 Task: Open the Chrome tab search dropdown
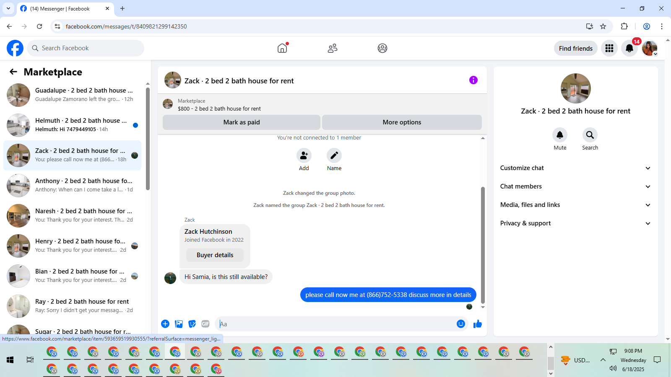[8, 8]
